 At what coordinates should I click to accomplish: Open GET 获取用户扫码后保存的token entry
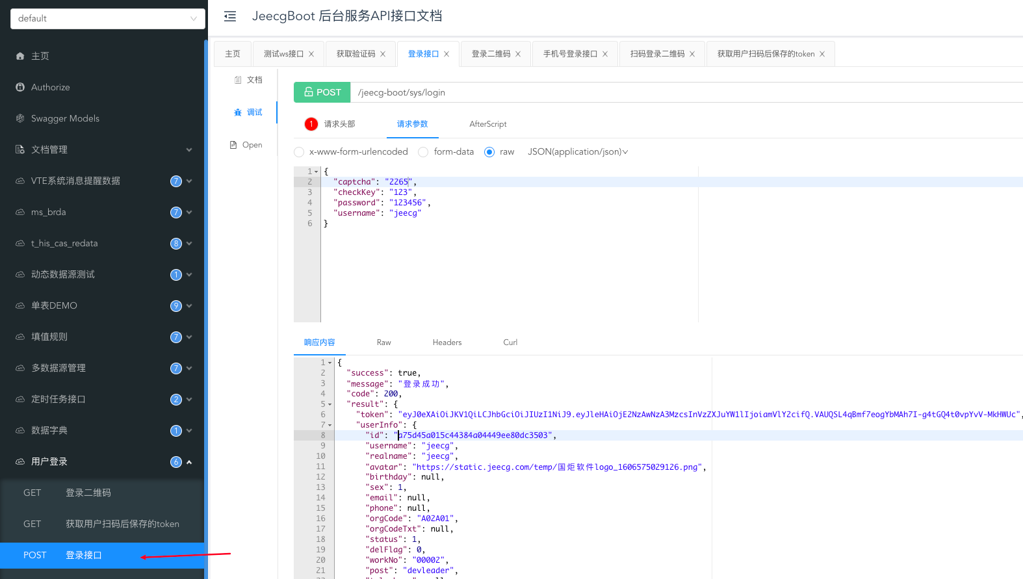102,524
